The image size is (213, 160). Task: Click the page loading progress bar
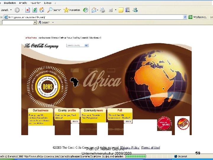tap(135, 156)
